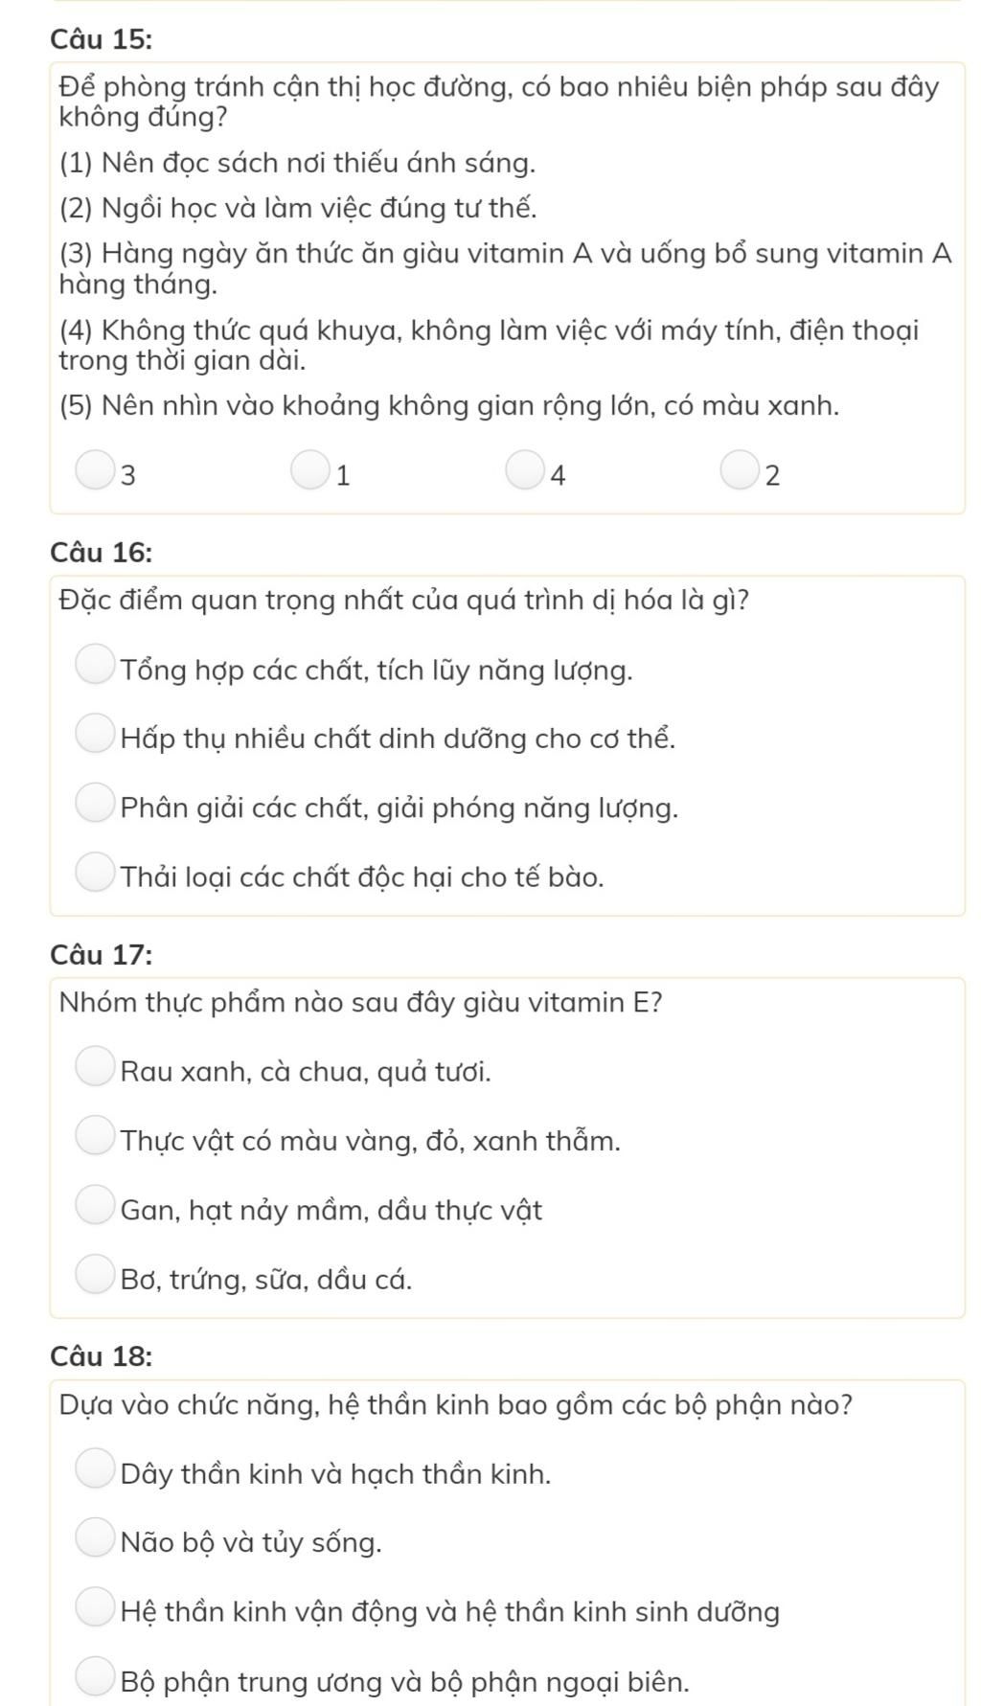The height and width of the screenshot is (1706, 981).
Task: Click the Câu 16 question heading
Action: tap(101, 553)
